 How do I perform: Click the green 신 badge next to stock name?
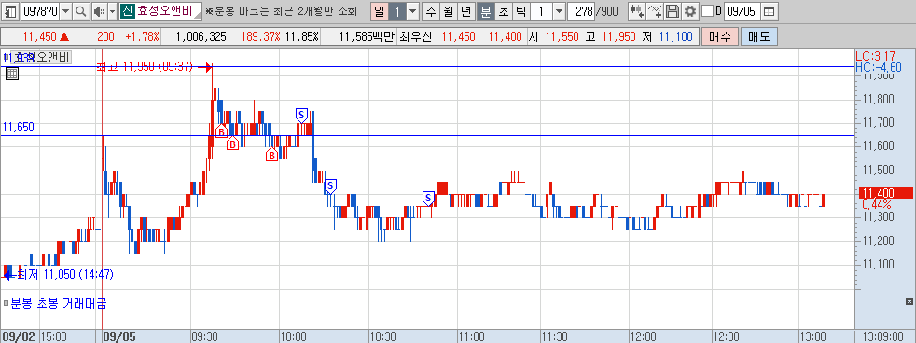point(128,10)
